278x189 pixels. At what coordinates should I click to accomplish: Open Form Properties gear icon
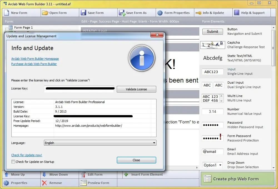point(160,13)
